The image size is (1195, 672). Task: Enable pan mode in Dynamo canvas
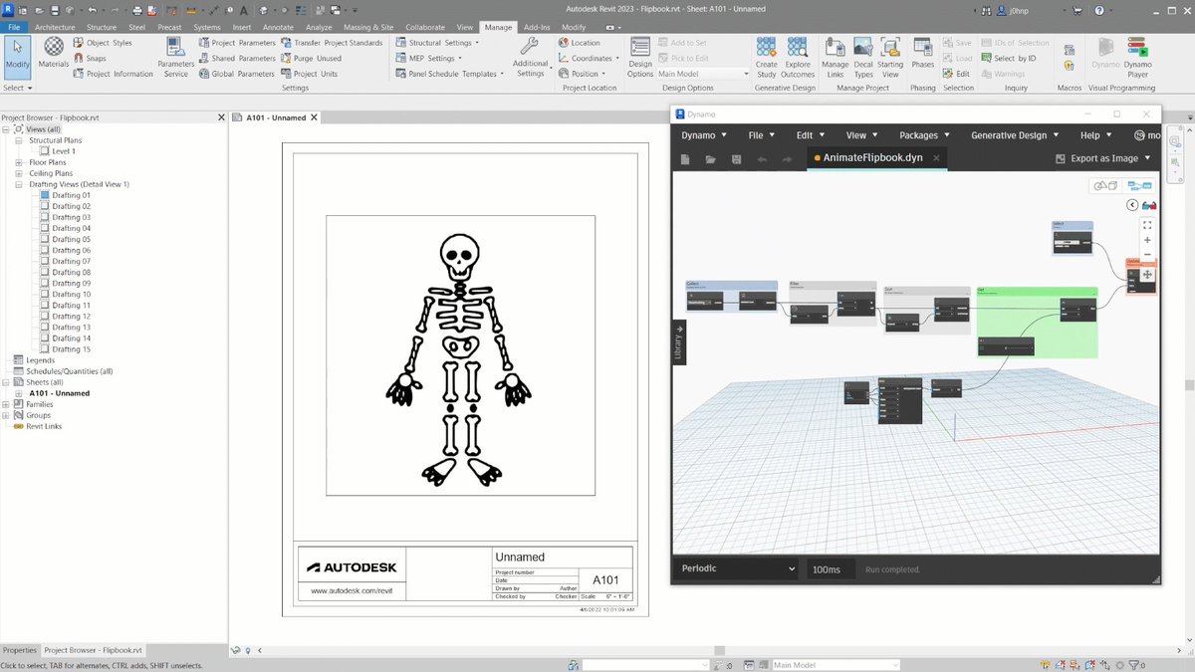pos(1147,274)
